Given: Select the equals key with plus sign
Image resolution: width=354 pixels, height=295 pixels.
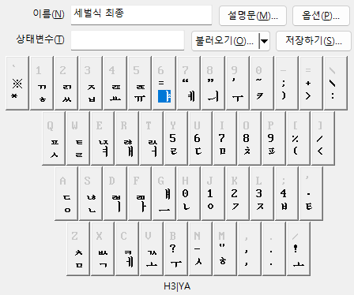Looking at the screenshot, I should (x=311, y=83).
